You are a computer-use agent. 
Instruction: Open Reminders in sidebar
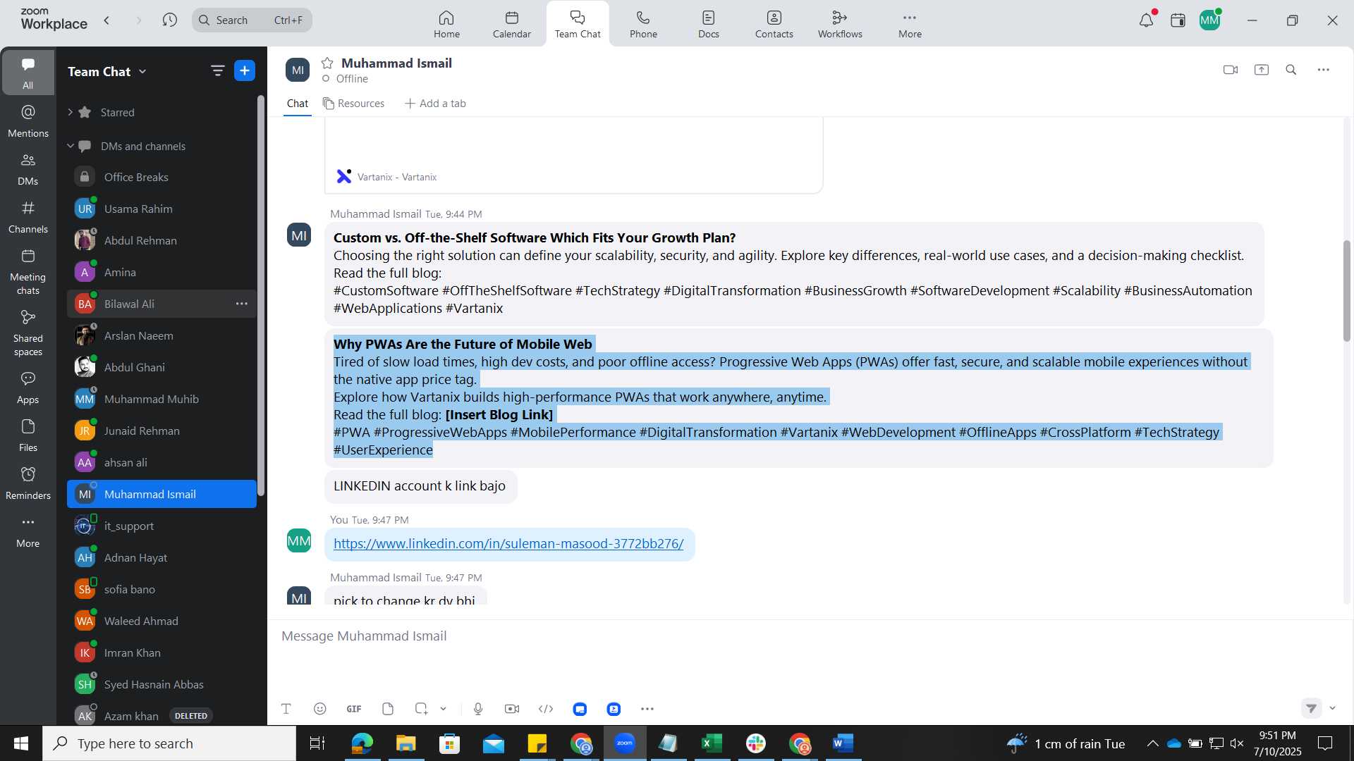coord(28,483)
